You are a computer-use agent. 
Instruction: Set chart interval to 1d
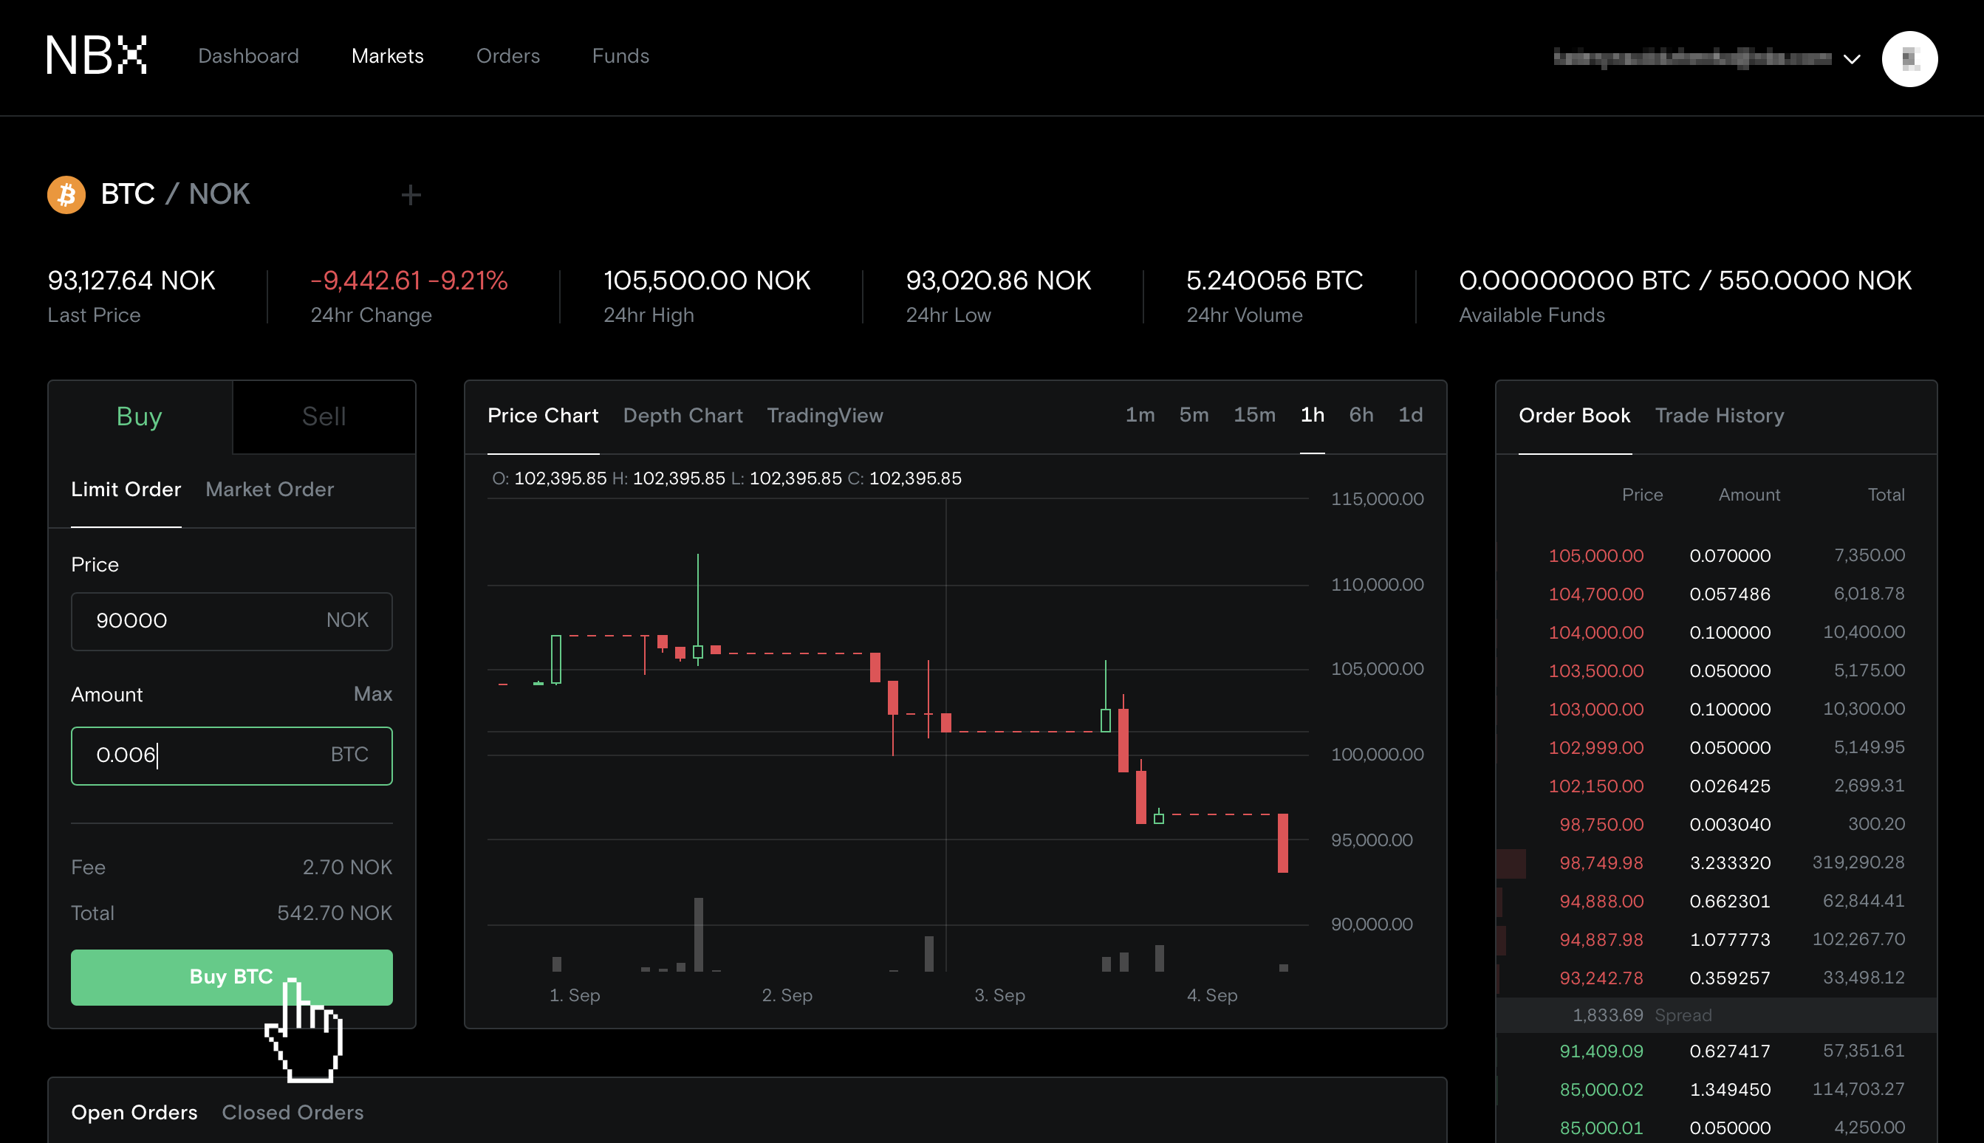tap(1410, 414)
